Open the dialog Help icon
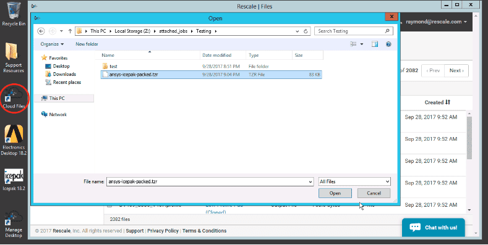 [388, 44]
